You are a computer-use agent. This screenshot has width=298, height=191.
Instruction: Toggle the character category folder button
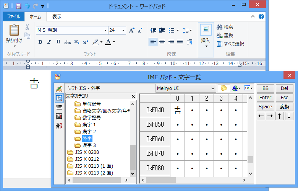coord(223,88)
